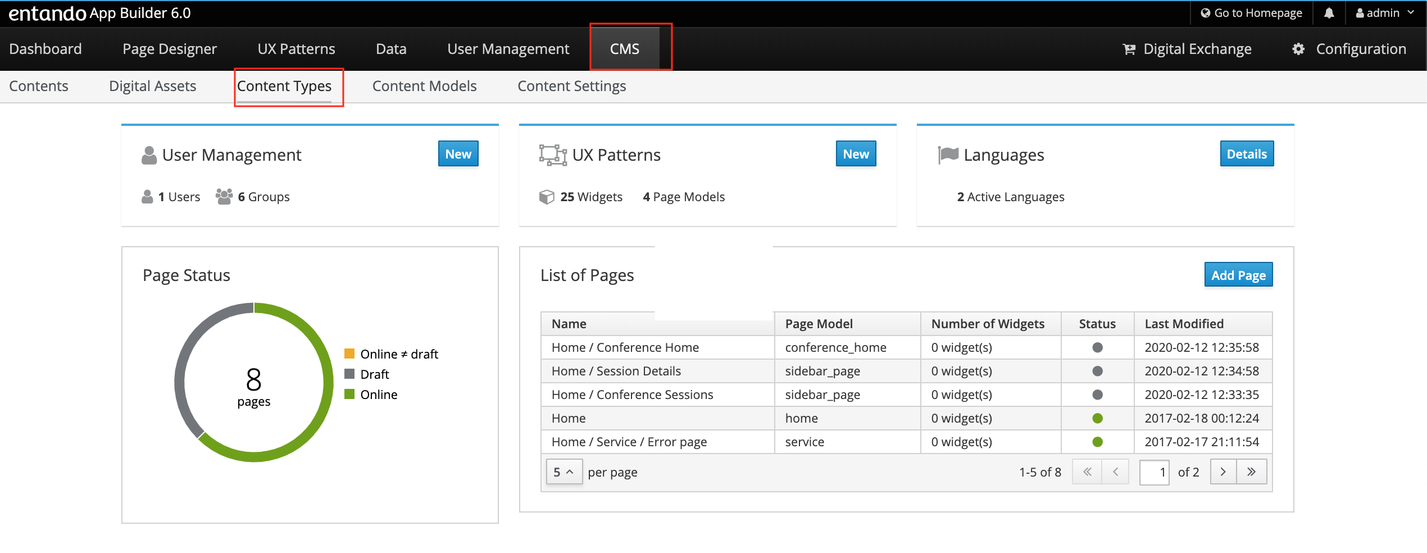Click the notification bell icon

point(1329,13)
